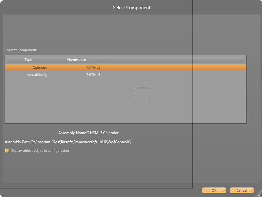Click the Control placeholder's corner resize handle
262x197 pixels.
(149, 98)
